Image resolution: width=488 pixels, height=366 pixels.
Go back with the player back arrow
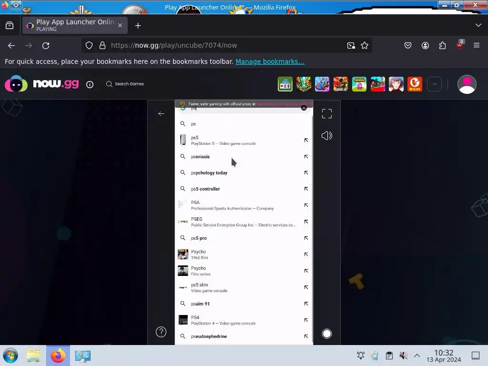[161, 113]
